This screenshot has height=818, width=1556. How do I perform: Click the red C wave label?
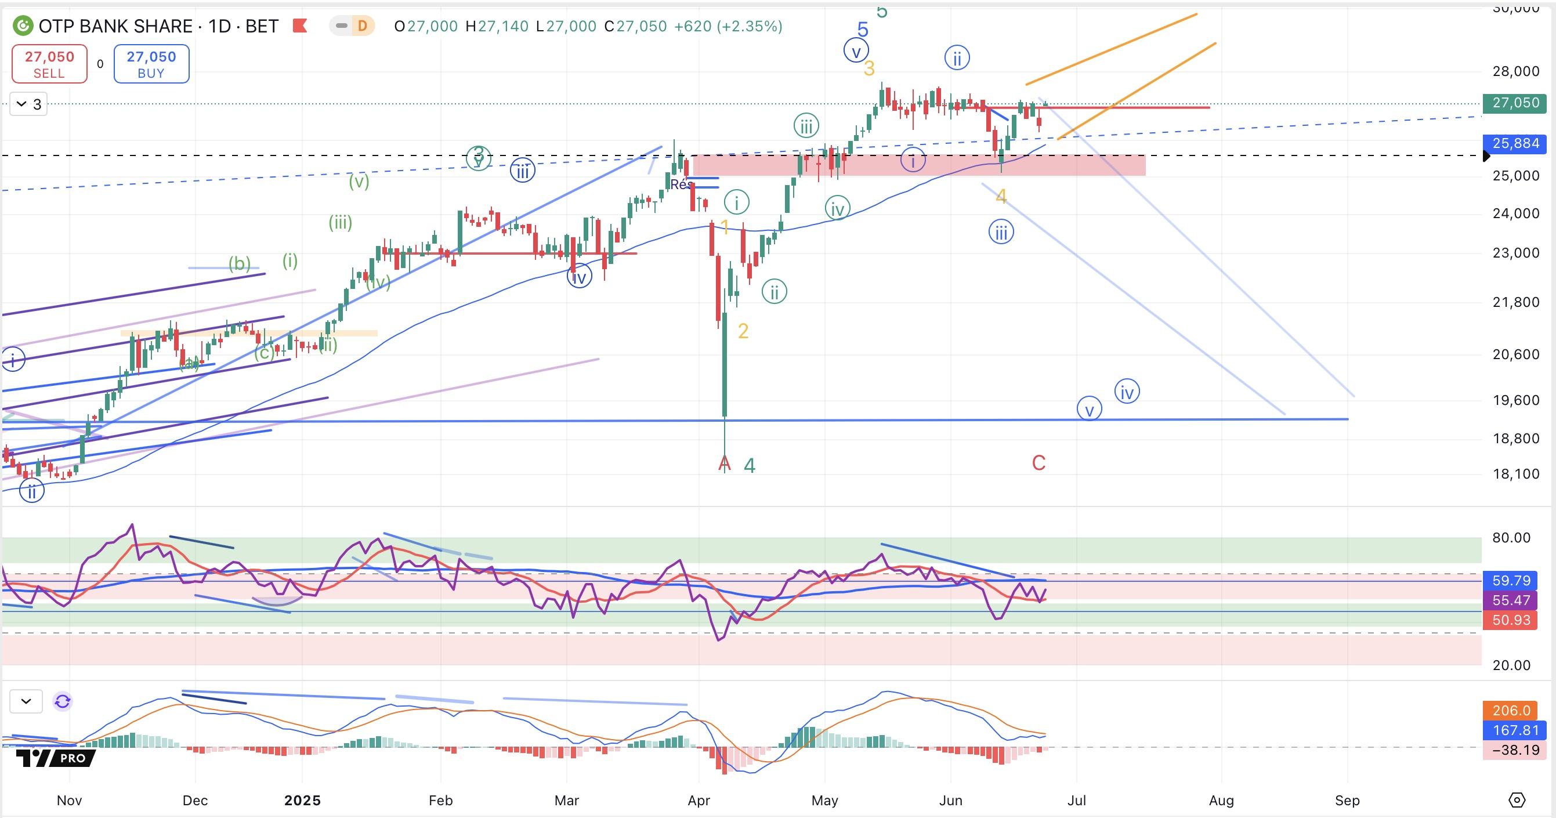point(1038,464)
